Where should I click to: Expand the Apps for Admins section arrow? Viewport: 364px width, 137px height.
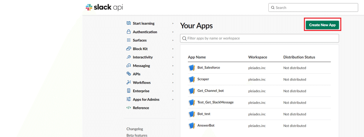coord(173,99)
